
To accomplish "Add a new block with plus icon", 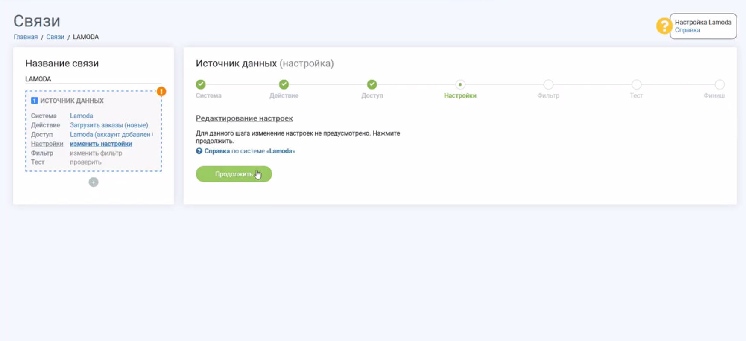I will pos(94,182).
